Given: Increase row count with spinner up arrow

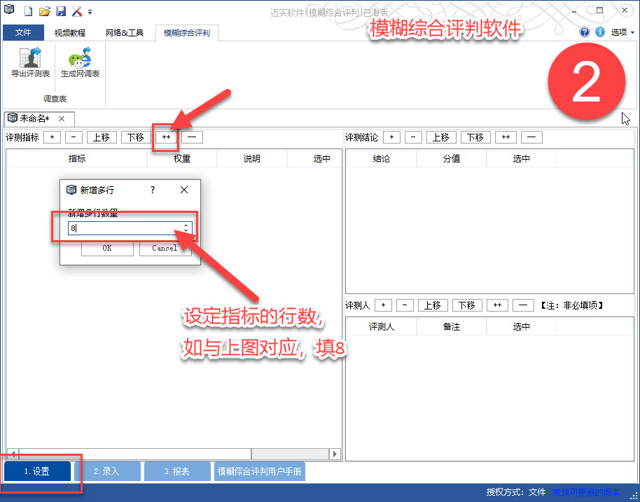Looking at the screenshot, I should [186, 225].
